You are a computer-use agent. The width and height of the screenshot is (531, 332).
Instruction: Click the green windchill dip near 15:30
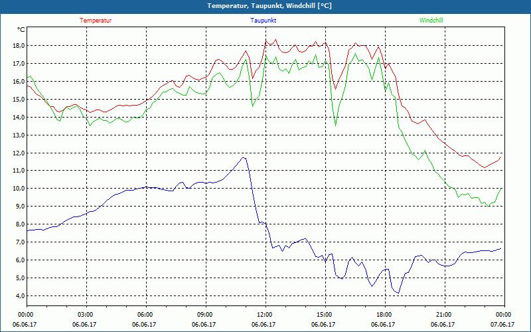(335, 125)
